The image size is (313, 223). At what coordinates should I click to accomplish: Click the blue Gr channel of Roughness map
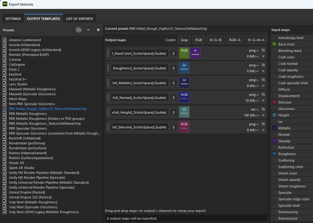pyautogui.click(x=184, y=68)
